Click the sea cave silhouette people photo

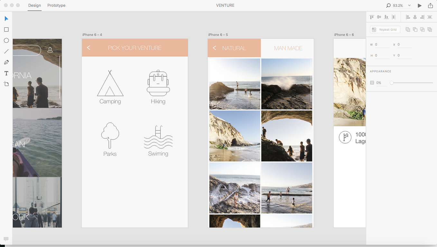[287, 136]
